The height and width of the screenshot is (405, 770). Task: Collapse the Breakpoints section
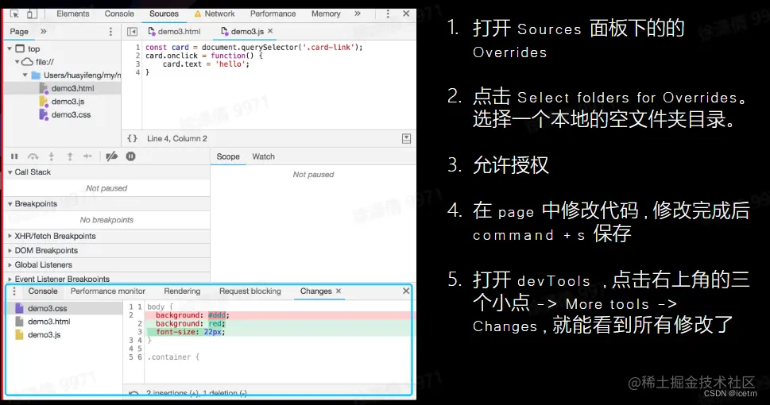[x=10, y=204]
